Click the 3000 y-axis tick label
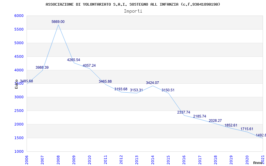Screen dimensions: 266x166 click(x=19, y=97)
